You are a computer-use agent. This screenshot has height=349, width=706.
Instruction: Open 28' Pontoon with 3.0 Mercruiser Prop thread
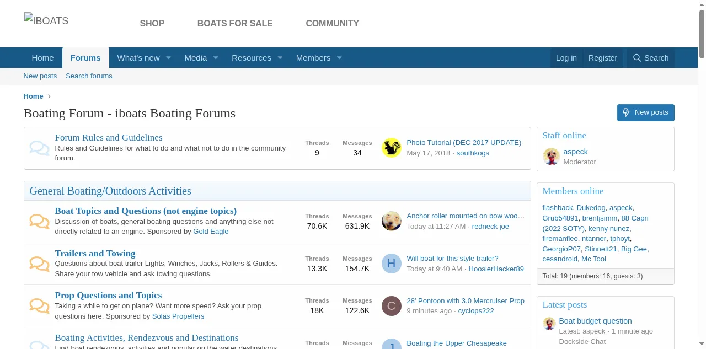466,301
